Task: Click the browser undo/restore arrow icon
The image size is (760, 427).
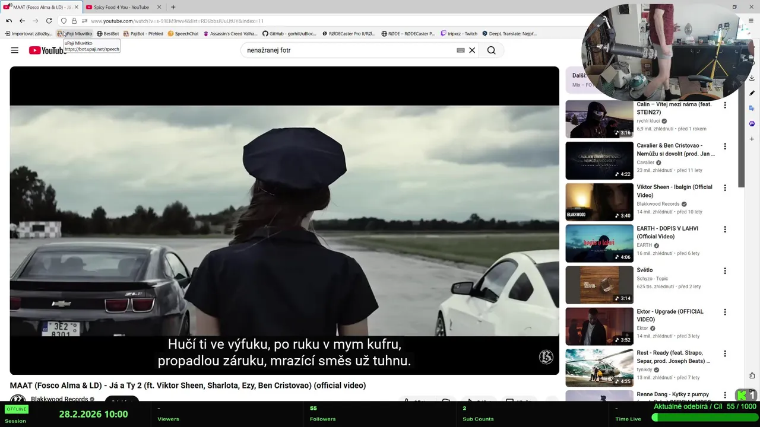Action: 9,21
